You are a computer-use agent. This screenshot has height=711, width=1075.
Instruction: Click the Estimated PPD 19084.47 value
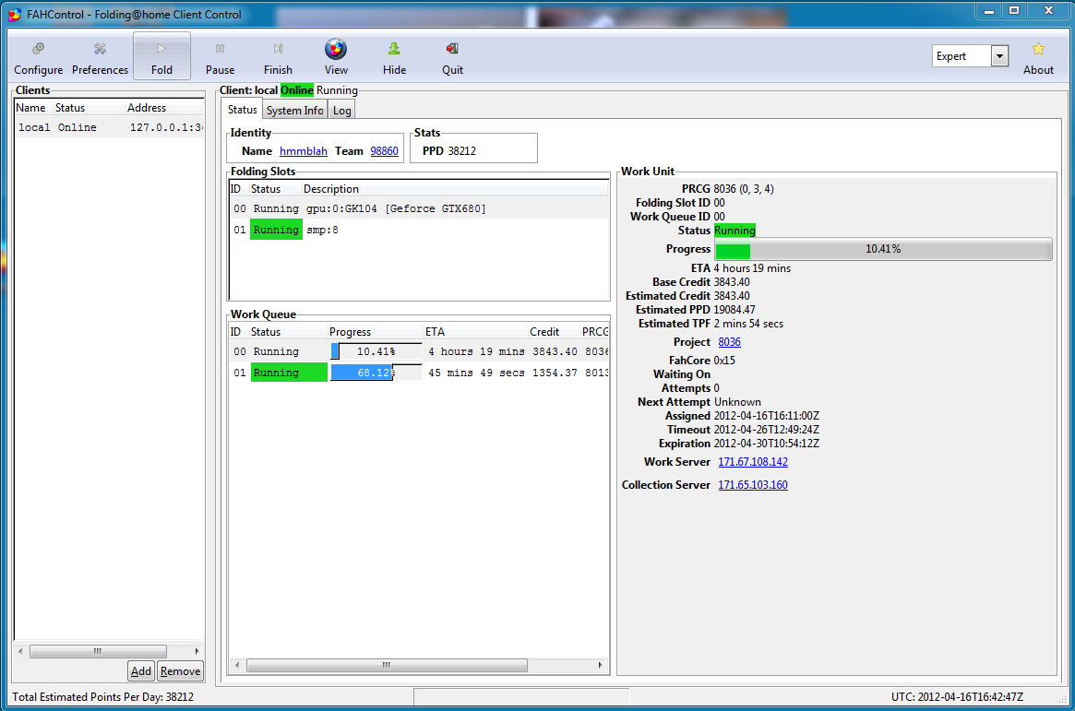(735, 310)
